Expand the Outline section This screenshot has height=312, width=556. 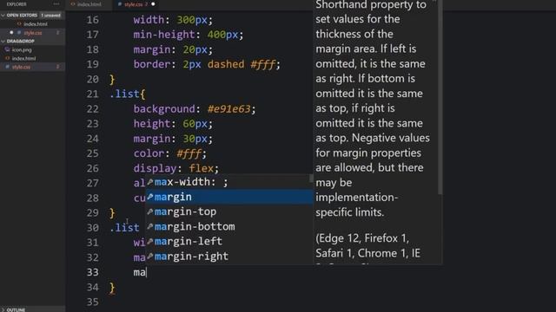pos(3,309)
